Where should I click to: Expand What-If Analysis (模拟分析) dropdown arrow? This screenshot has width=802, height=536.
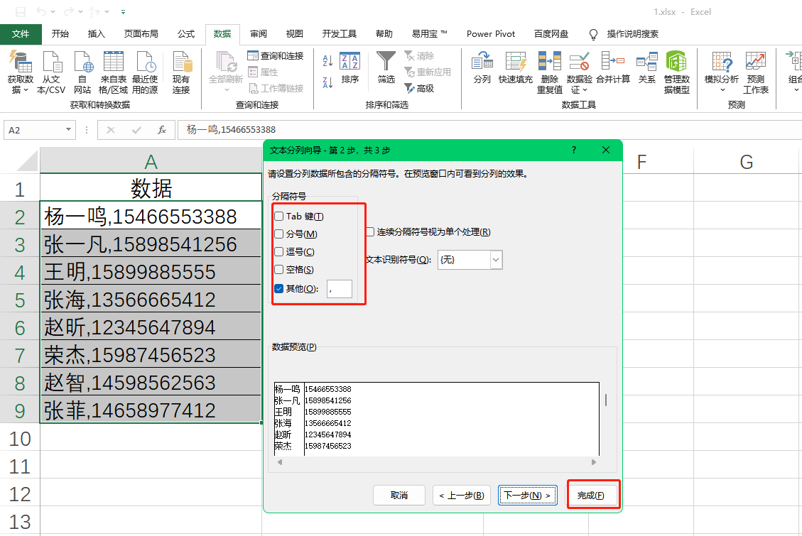(x=722, y=90)
